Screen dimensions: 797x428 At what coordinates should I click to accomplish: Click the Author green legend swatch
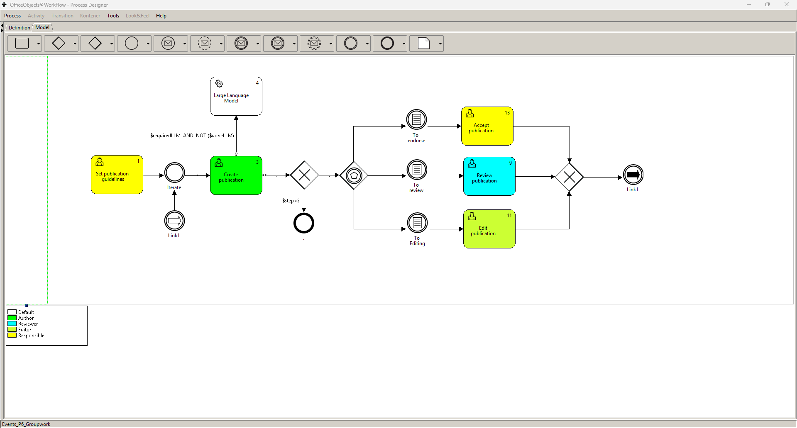(x=12, y=318)
